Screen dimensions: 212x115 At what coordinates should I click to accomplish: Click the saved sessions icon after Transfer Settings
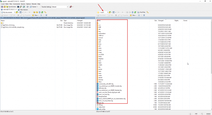click(x=71, y=7)
